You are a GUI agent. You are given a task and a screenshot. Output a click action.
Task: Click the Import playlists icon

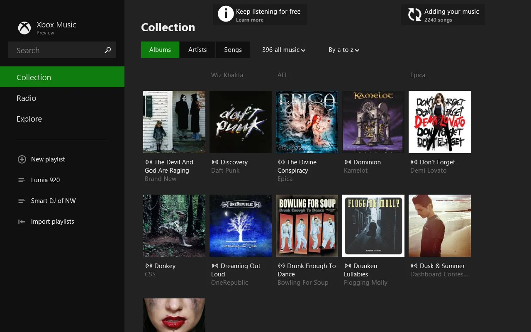tap(21, 221)
